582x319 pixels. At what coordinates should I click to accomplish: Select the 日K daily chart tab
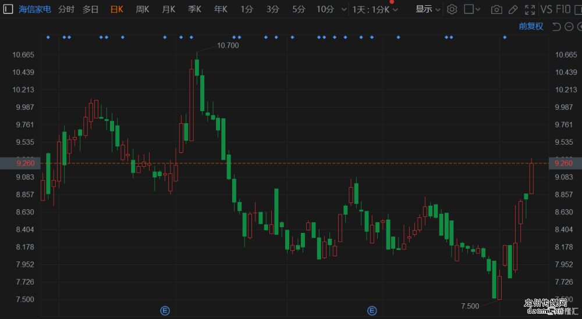pyautogui.click(x=117, y=9)
